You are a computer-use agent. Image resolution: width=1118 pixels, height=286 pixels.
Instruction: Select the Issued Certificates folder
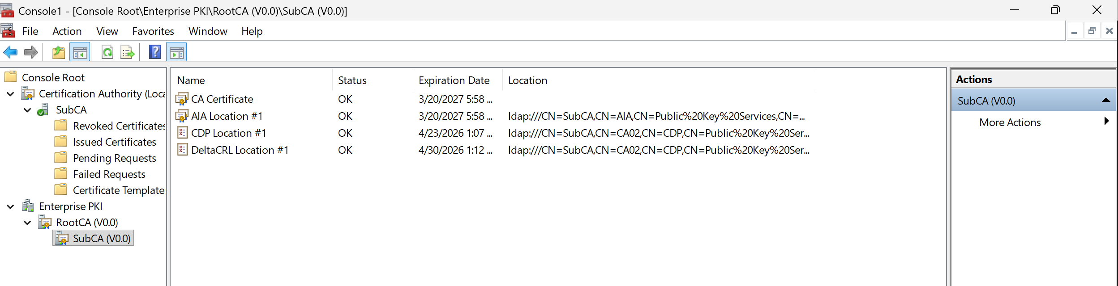114,142
